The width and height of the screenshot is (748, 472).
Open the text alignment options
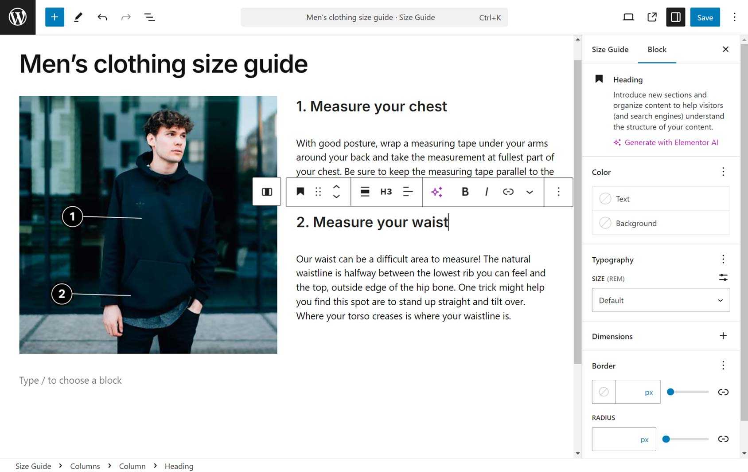click(x=408, y=192)
